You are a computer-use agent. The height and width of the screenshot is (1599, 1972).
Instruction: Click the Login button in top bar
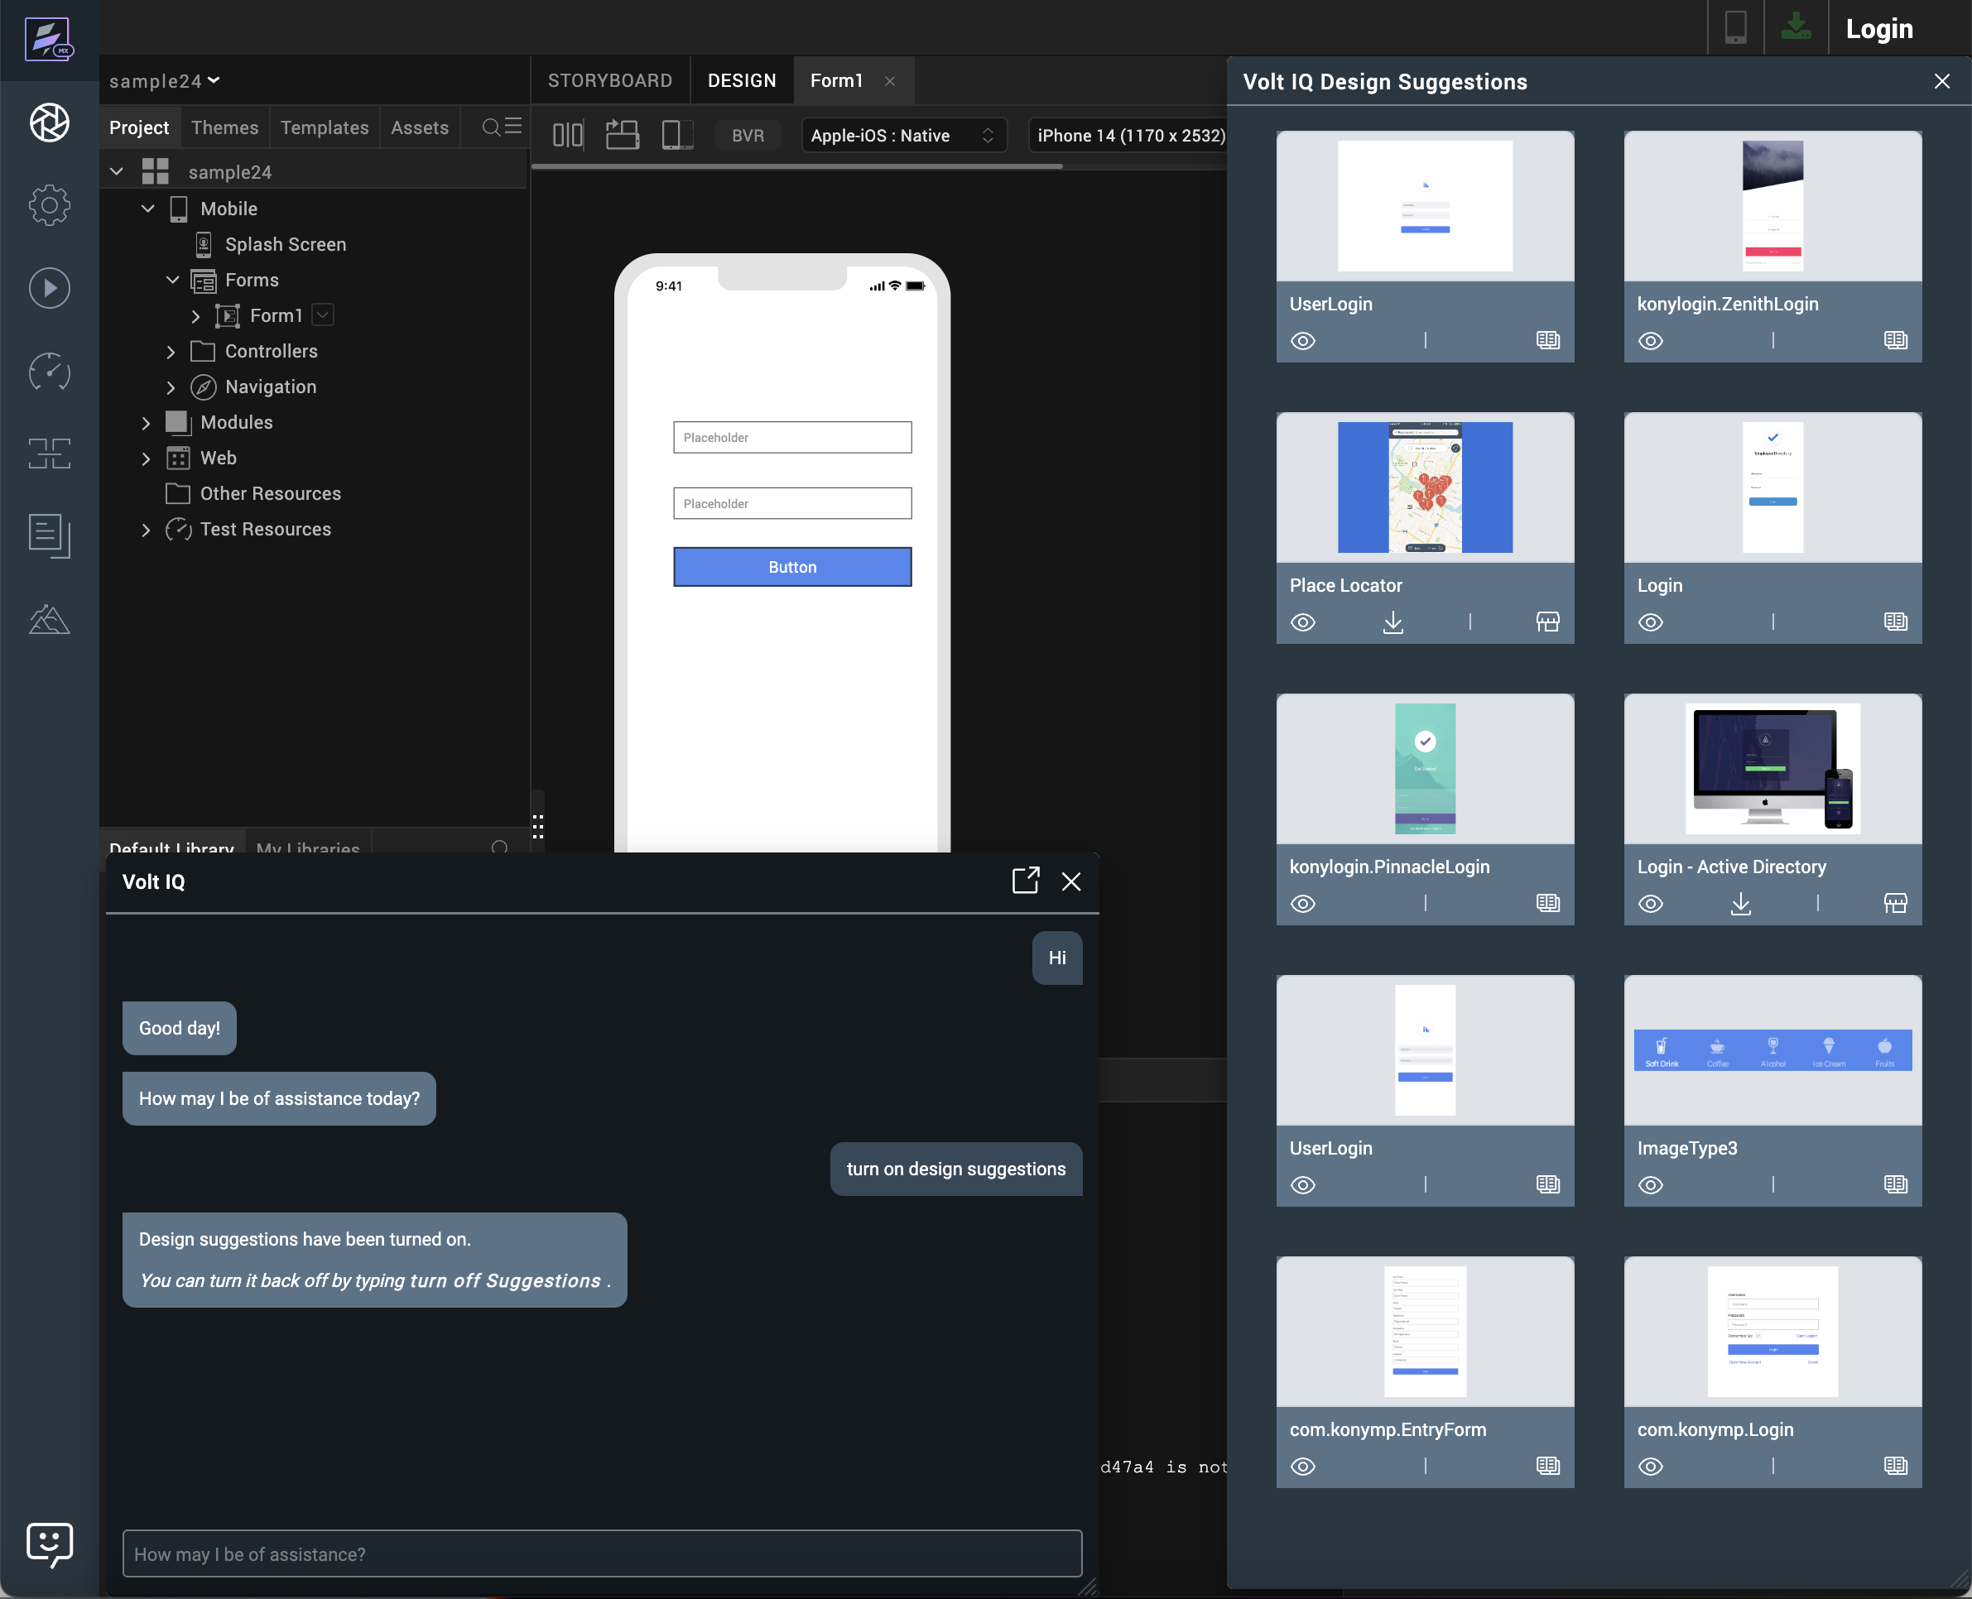(x=1879, y=28)
